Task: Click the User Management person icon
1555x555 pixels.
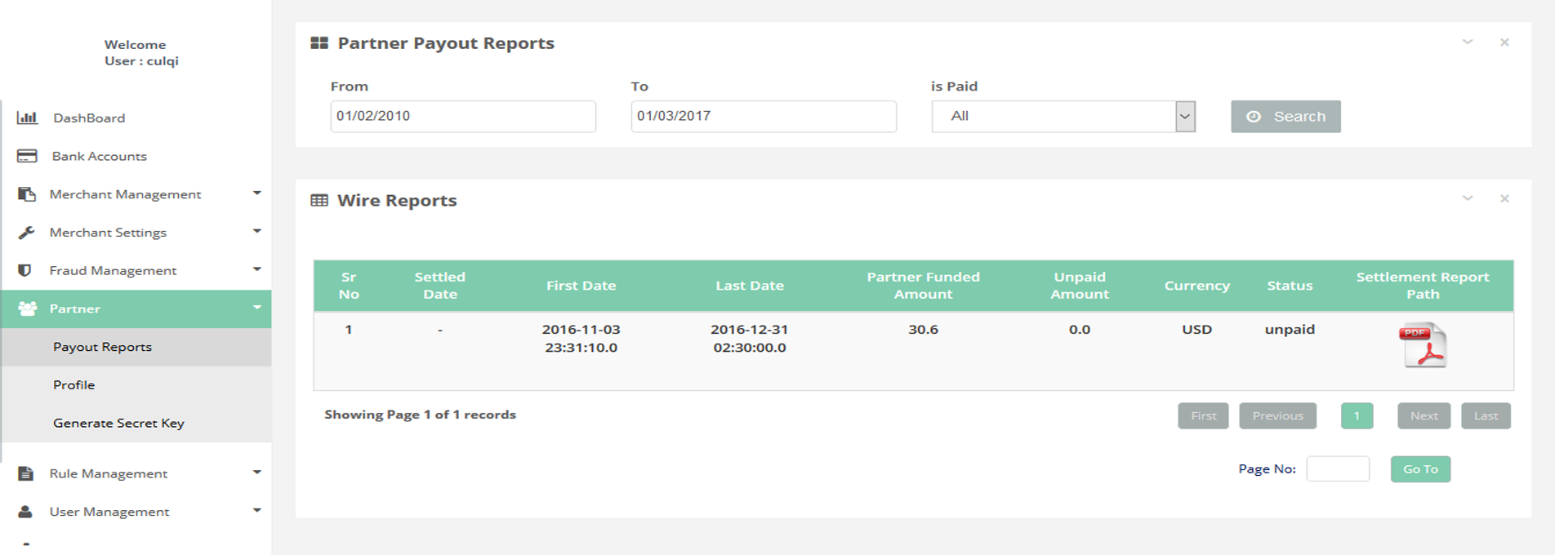Action: click(26, 512)
